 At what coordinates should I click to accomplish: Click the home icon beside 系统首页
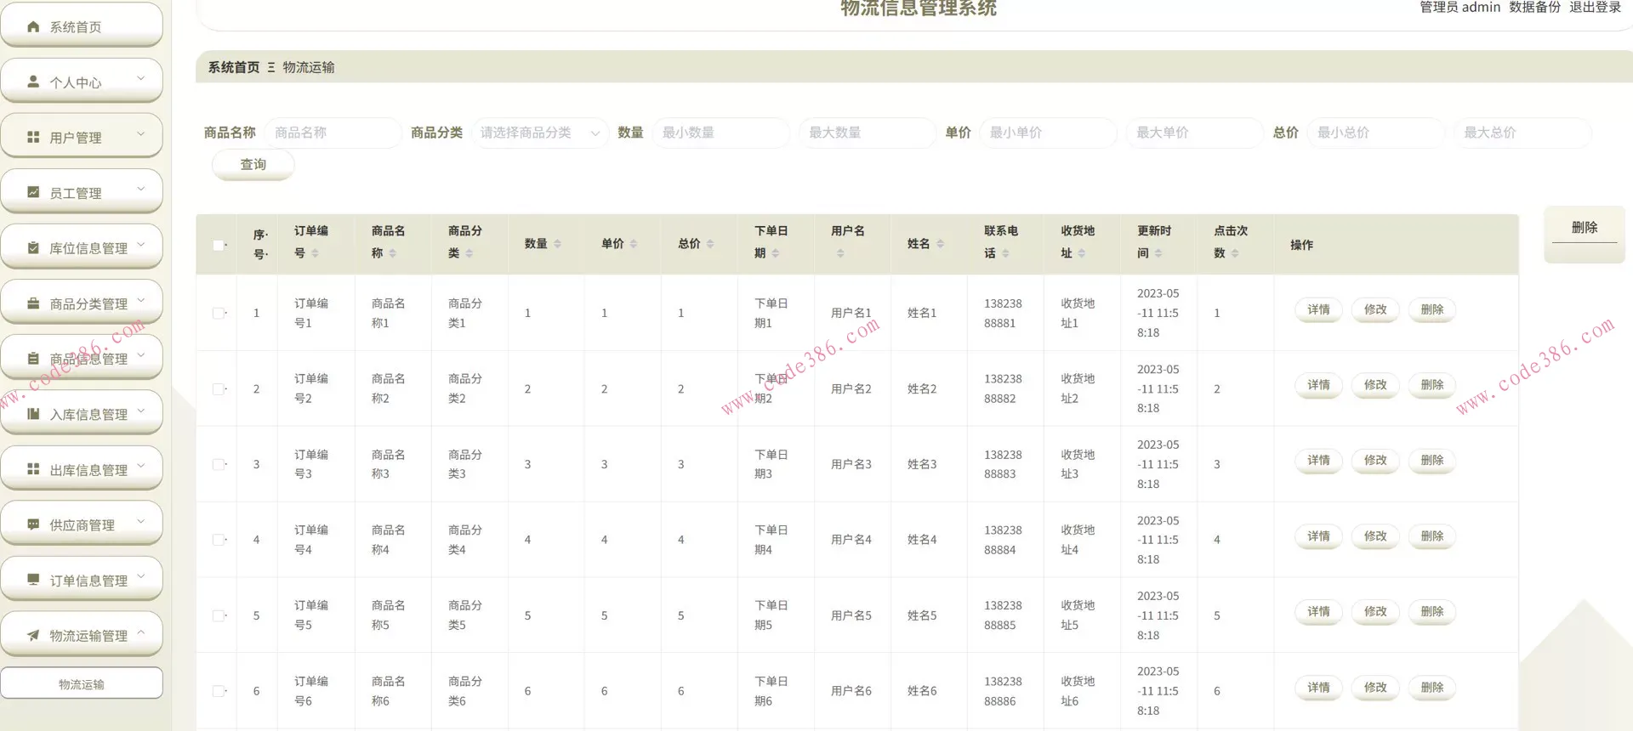point(33,27)
